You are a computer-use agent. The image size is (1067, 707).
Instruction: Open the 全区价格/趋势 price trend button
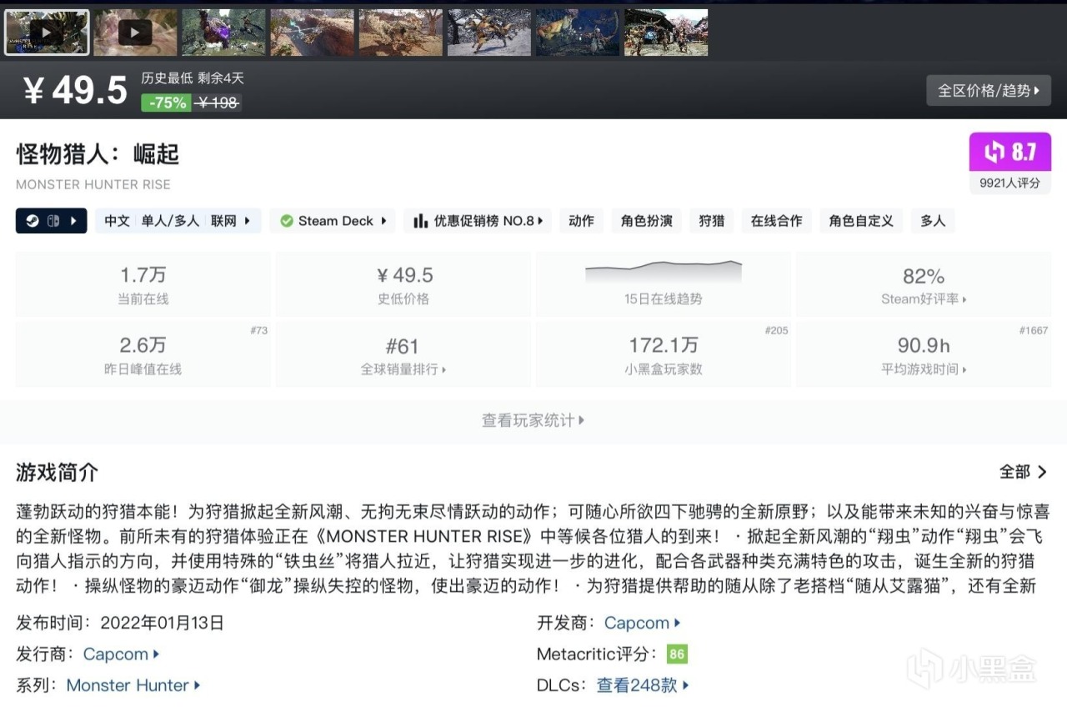click(x=989, y=91)
